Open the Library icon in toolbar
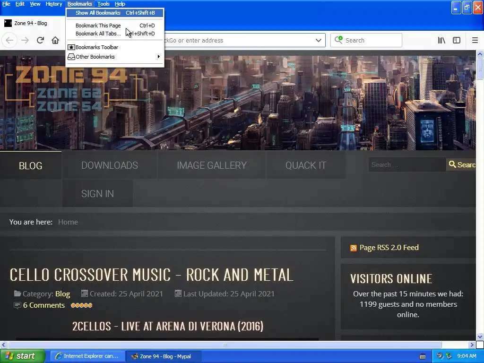Screen dimensions: 484x363 coord(441,40)
